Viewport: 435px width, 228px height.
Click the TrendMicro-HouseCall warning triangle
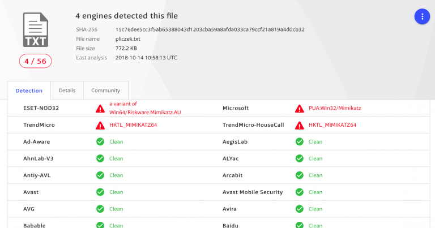click(299, 126)
